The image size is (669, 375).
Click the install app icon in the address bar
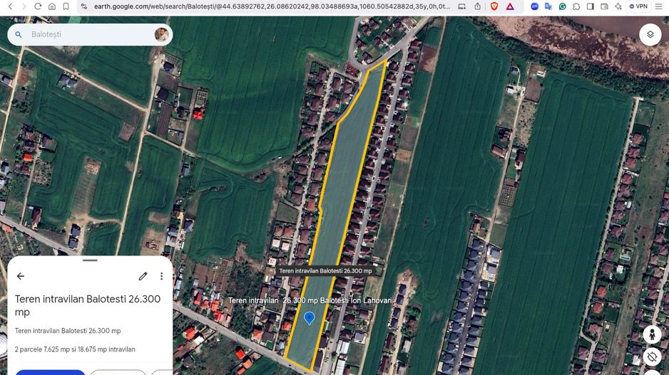pos(461,6)
